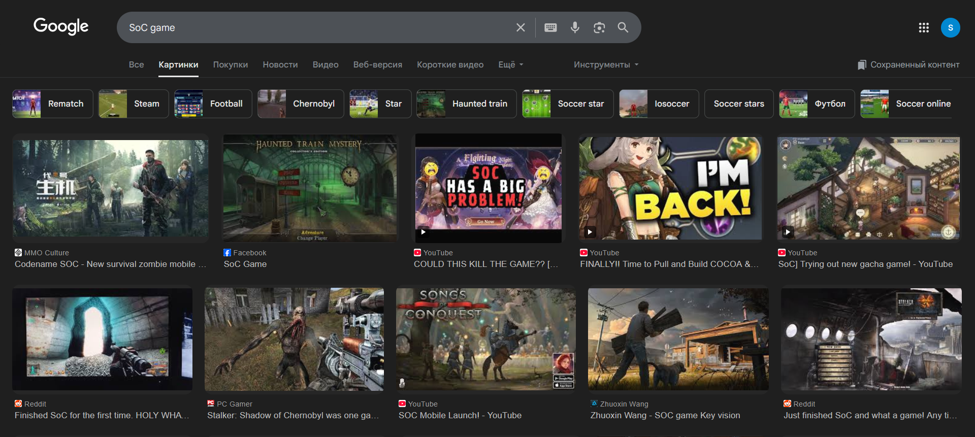Apply the Soccer star filter chip
The image size is (975, 437).
[568, 104]
